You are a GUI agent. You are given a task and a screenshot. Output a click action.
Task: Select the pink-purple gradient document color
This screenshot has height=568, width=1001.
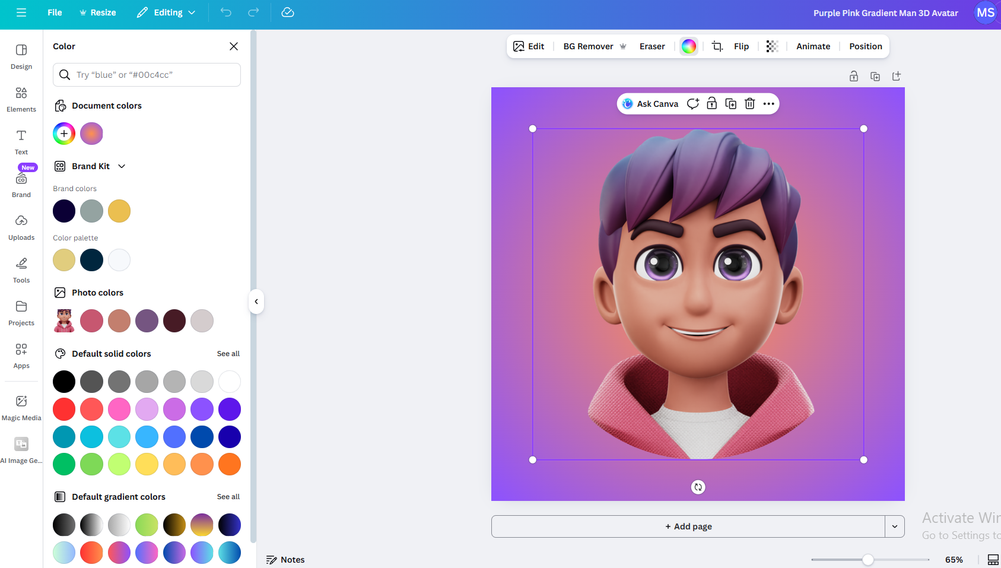91,134
